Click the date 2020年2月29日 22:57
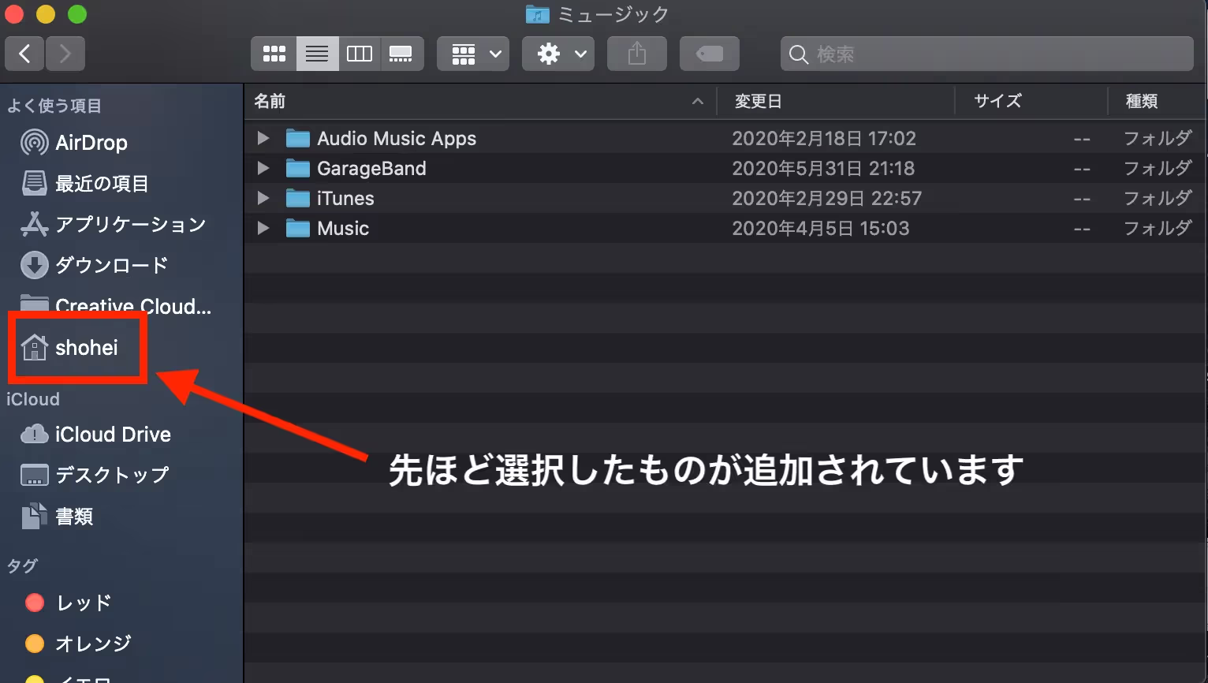This screenshot has width=1208, height=683. pyautogui.click(x=826, y=199)
